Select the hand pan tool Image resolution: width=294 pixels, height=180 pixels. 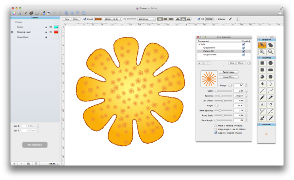[270, 45]
